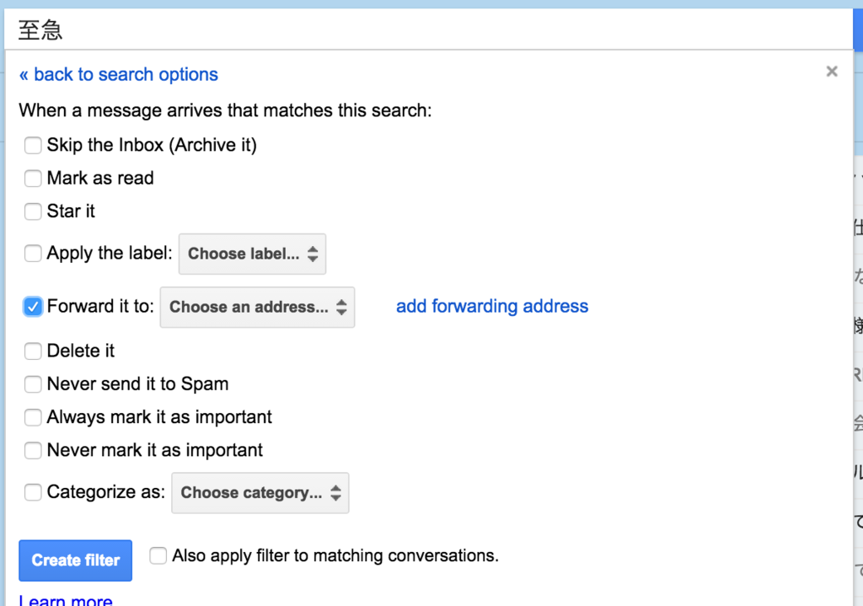Screen dimensions: 863x606
Task: Tick the Star it checkbox
Action: [33, 212]
